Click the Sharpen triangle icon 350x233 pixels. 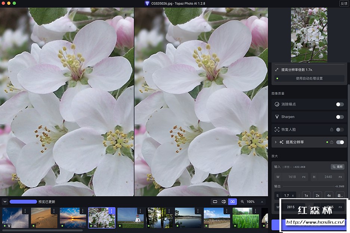pos(277,117)
